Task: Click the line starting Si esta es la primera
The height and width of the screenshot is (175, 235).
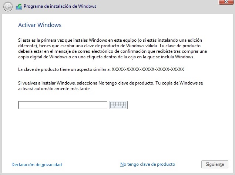Action: [x=110, y=40]
